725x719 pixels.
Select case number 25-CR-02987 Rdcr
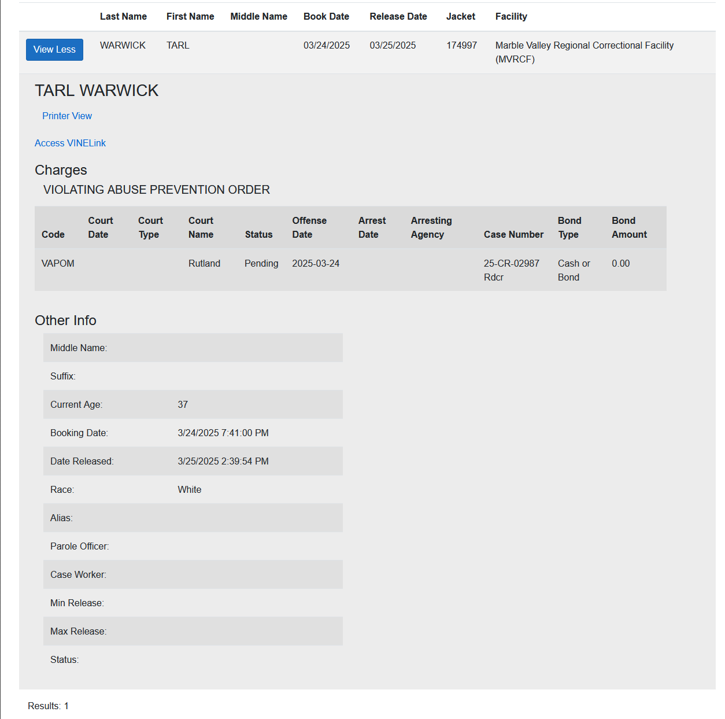click(512, 270)
